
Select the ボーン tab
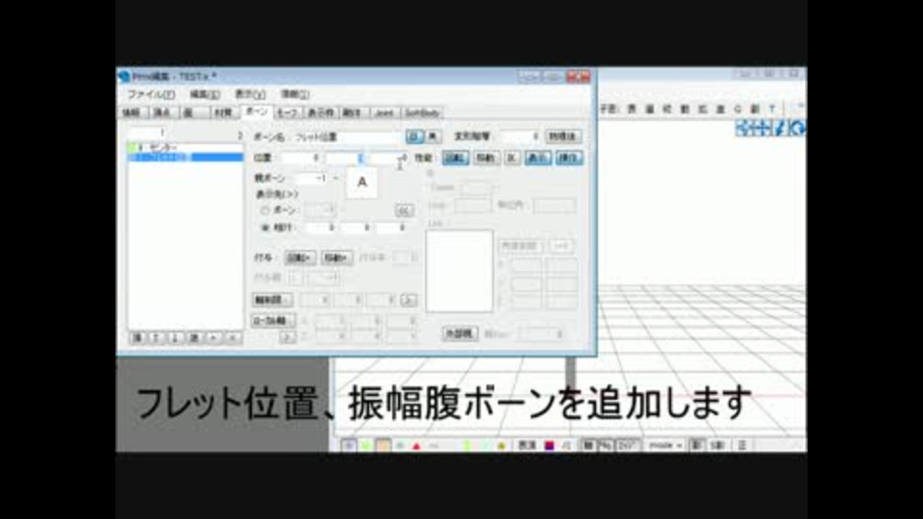pos(256,111)
